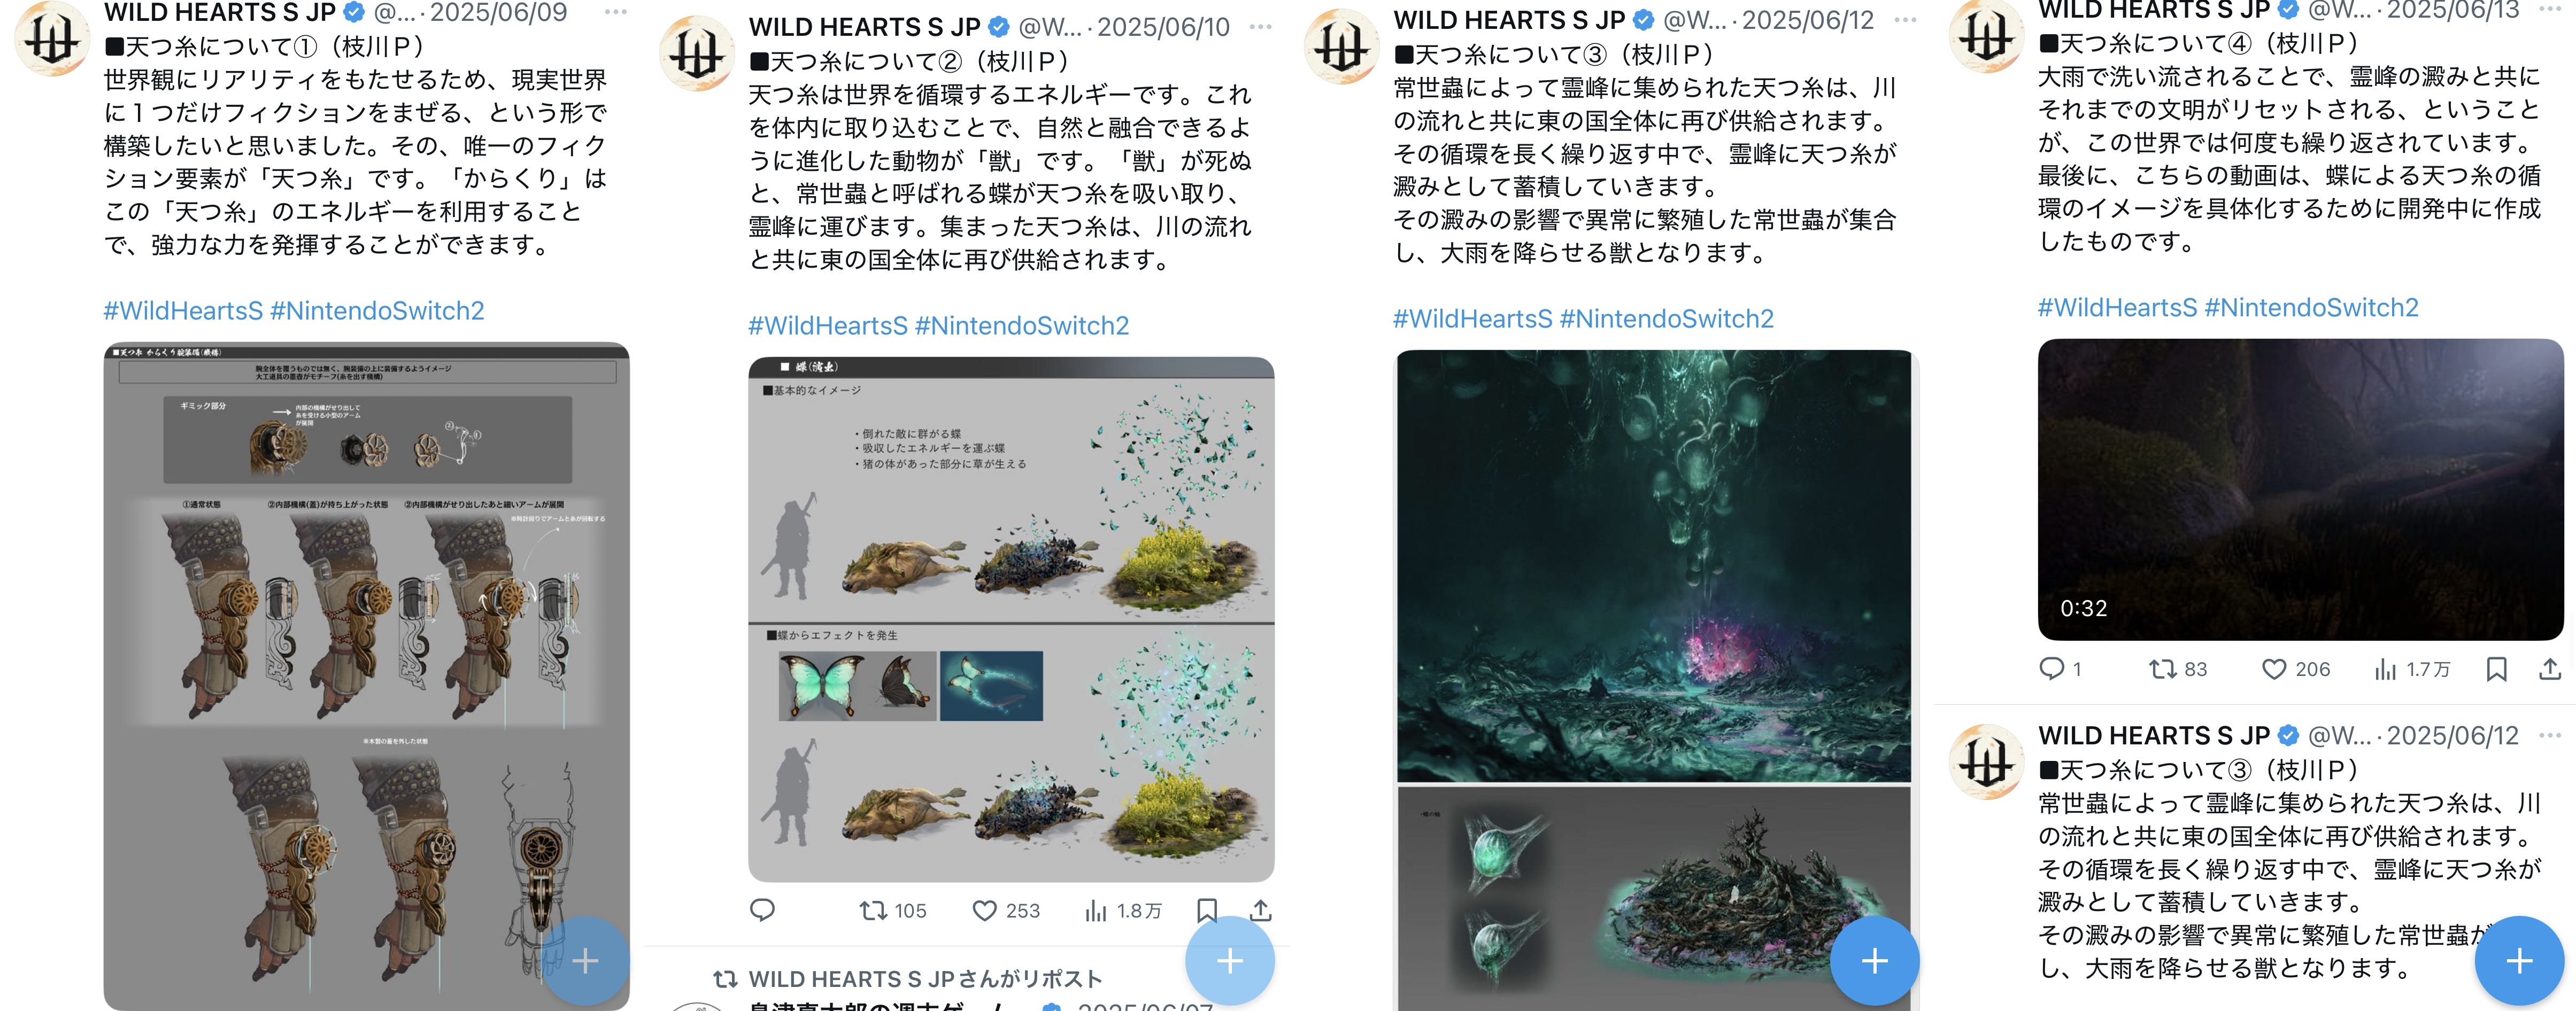Like the 天つ糸について② post with 253 likes
The width and height of the screenshot is (2576, 1011).
click(1006, 910)
